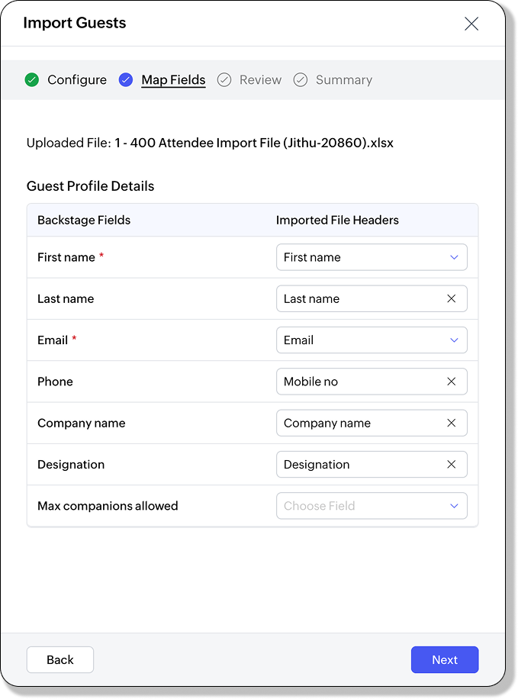
Task: Close the Import Guests dialog
Action: pyautogui.click(x=471, y=24)
